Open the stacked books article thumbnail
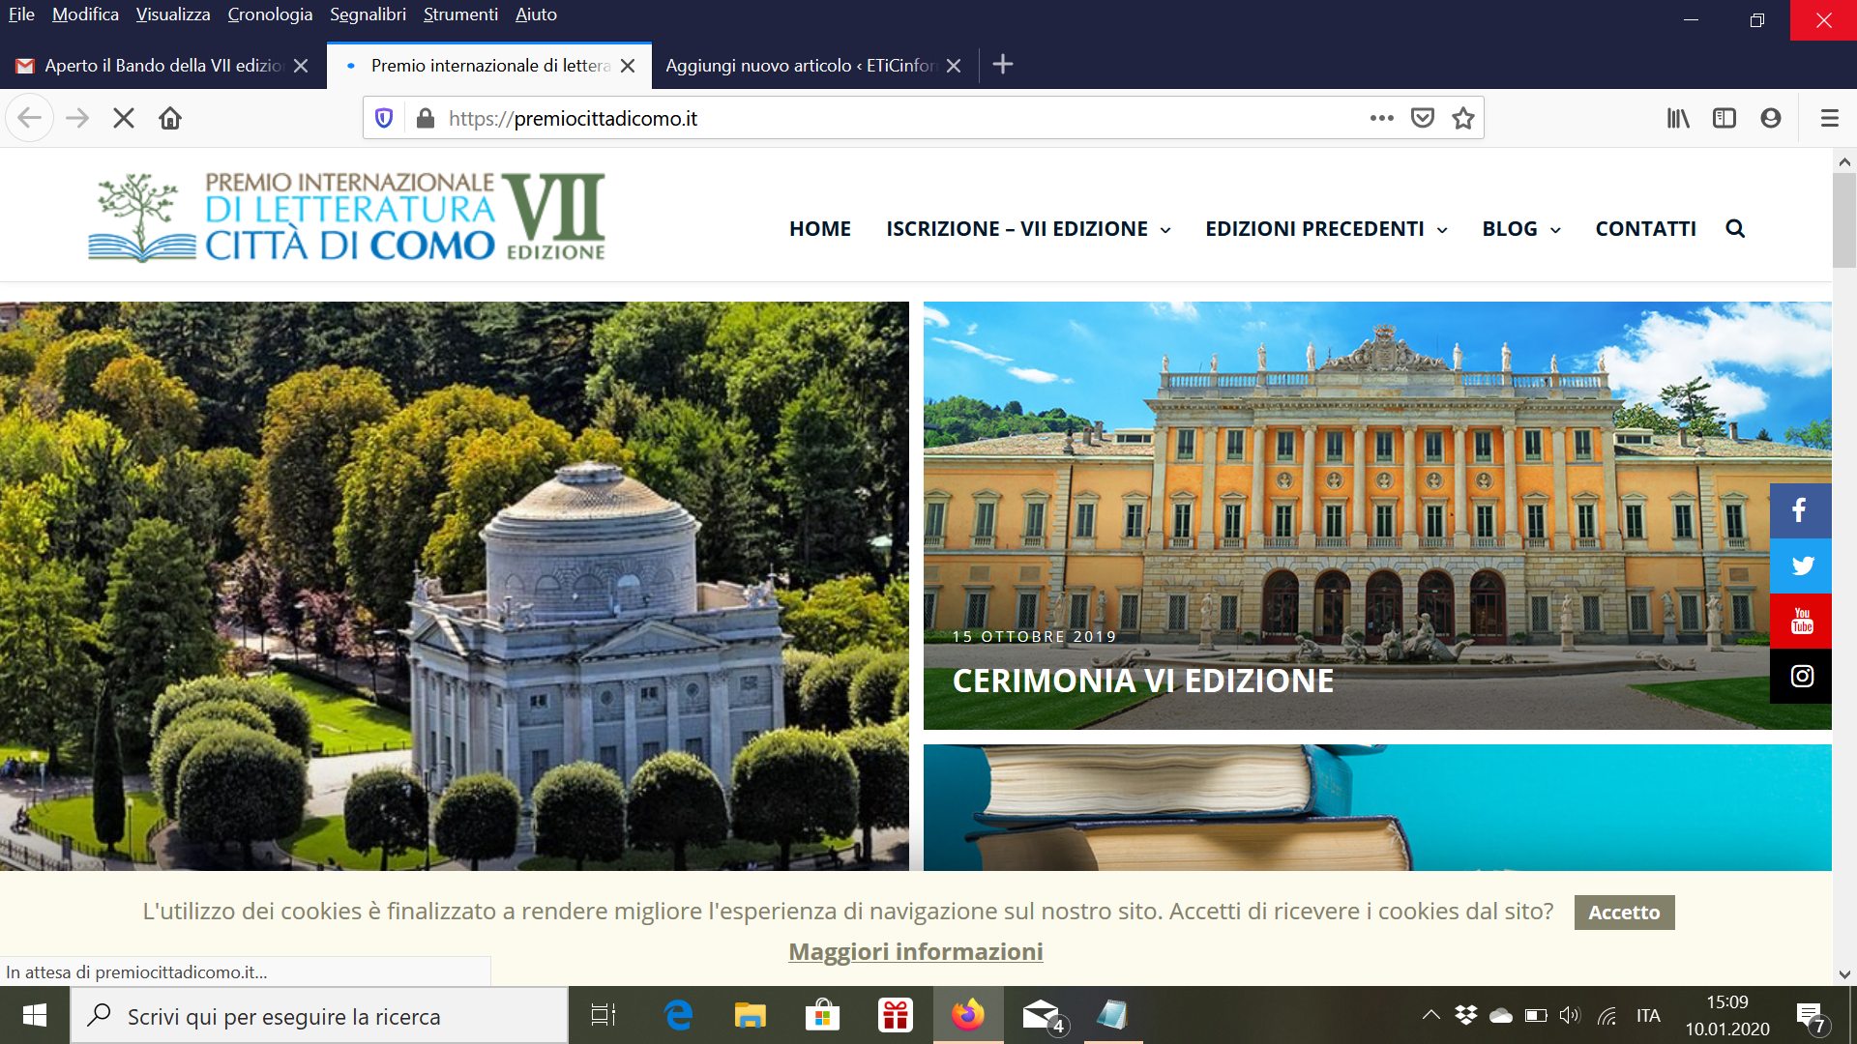This screenshot has width=1857, height=1044. tap(1377, 807)
